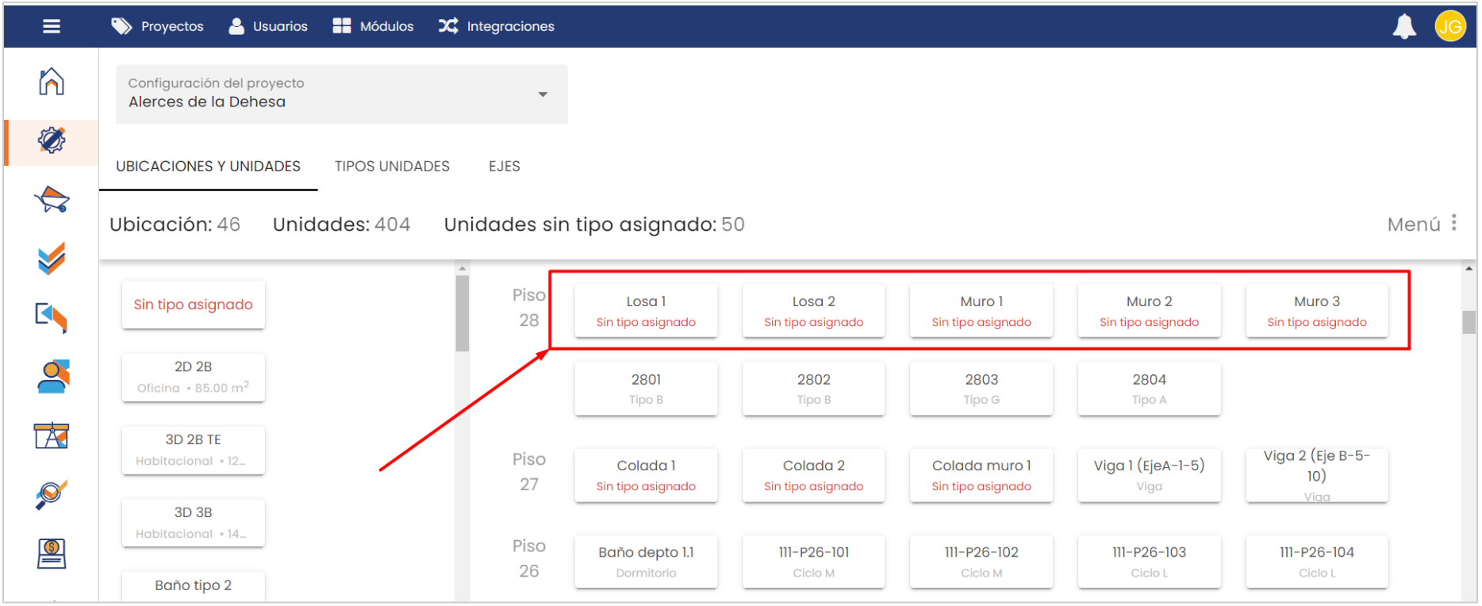Switch to the EJES tab
This screenshot has height=606, width=1482.
click(x=505, y=166)
